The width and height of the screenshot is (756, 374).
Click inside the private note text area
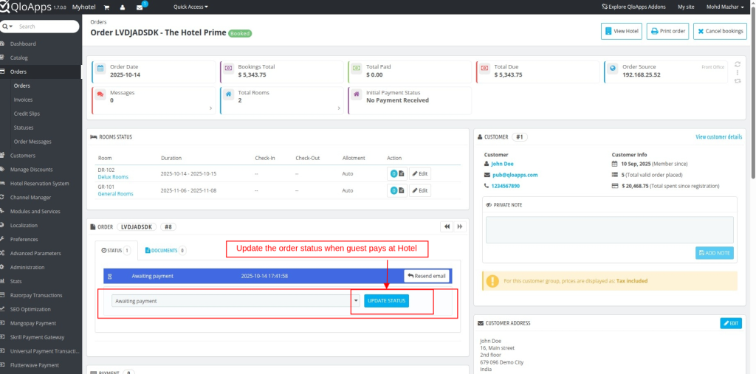tap(609, 229)
